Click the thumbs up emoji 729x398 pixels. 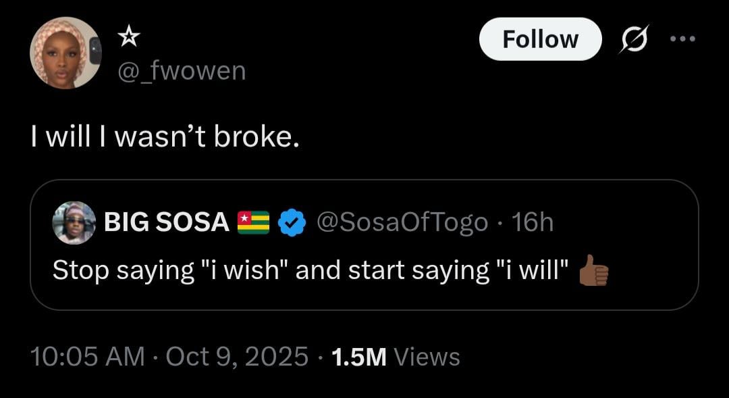(594, 270)
